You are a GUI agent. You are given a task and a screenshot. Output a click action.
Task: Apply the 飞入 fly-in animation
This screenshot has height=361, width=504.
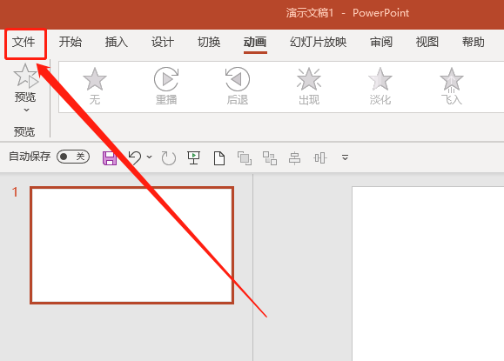pos(452,86)
